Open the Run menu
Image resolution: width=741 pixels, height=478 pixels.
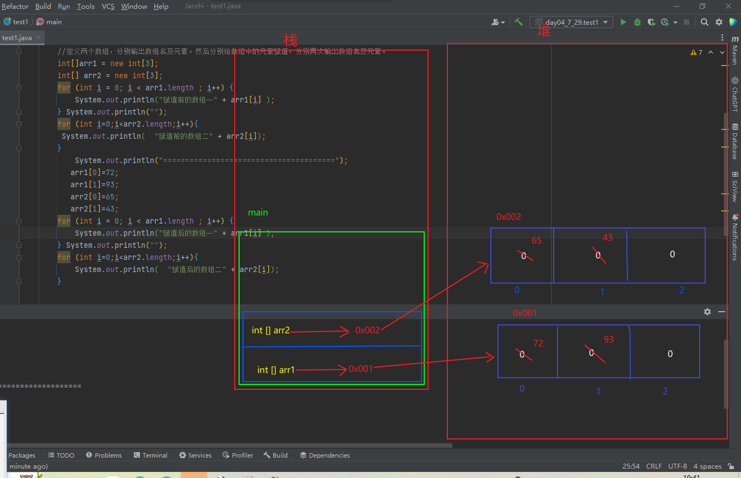tap(64, 6)
